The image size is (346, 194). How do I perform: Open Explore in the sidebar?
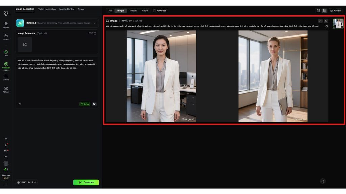[6, 25]
